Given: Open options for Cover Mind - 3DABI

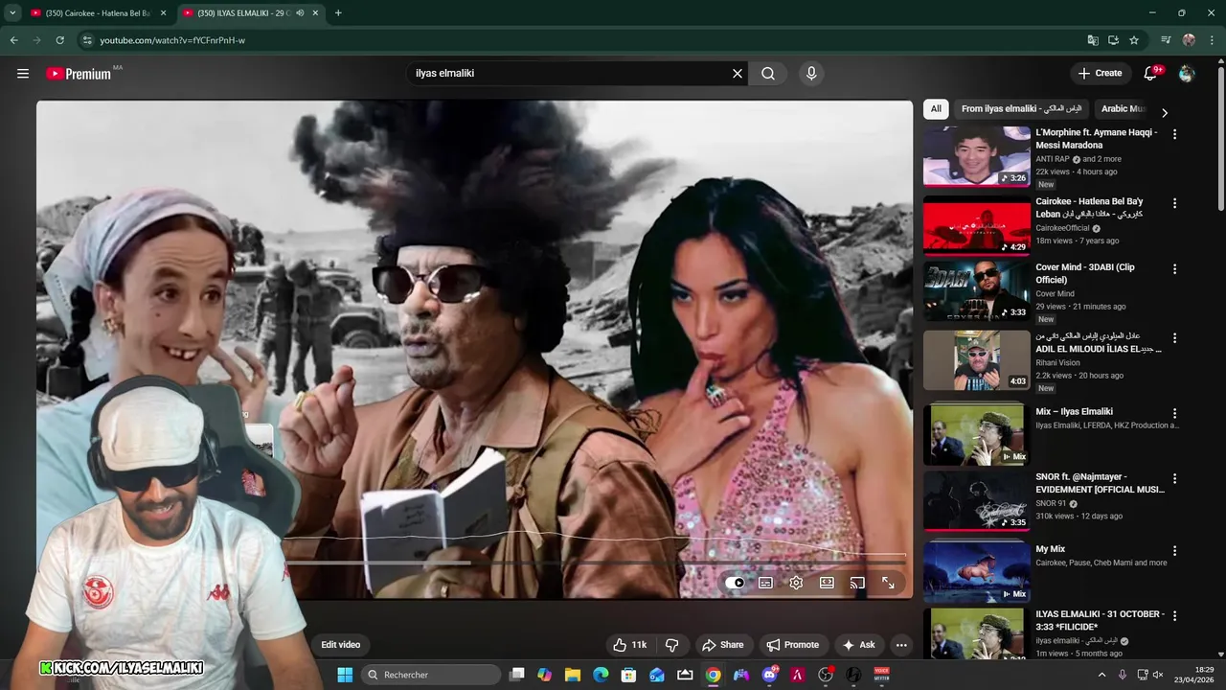Looking at the screenshot, I should click(x=1174, y=268).
